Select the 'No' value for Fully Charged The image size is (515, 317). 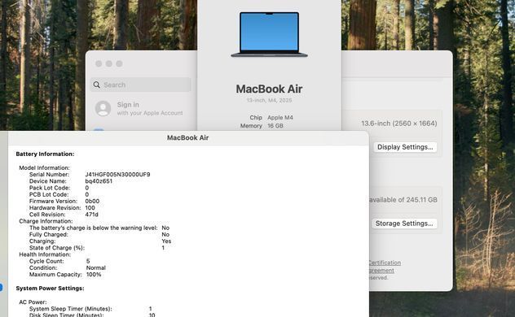[165, 234]
